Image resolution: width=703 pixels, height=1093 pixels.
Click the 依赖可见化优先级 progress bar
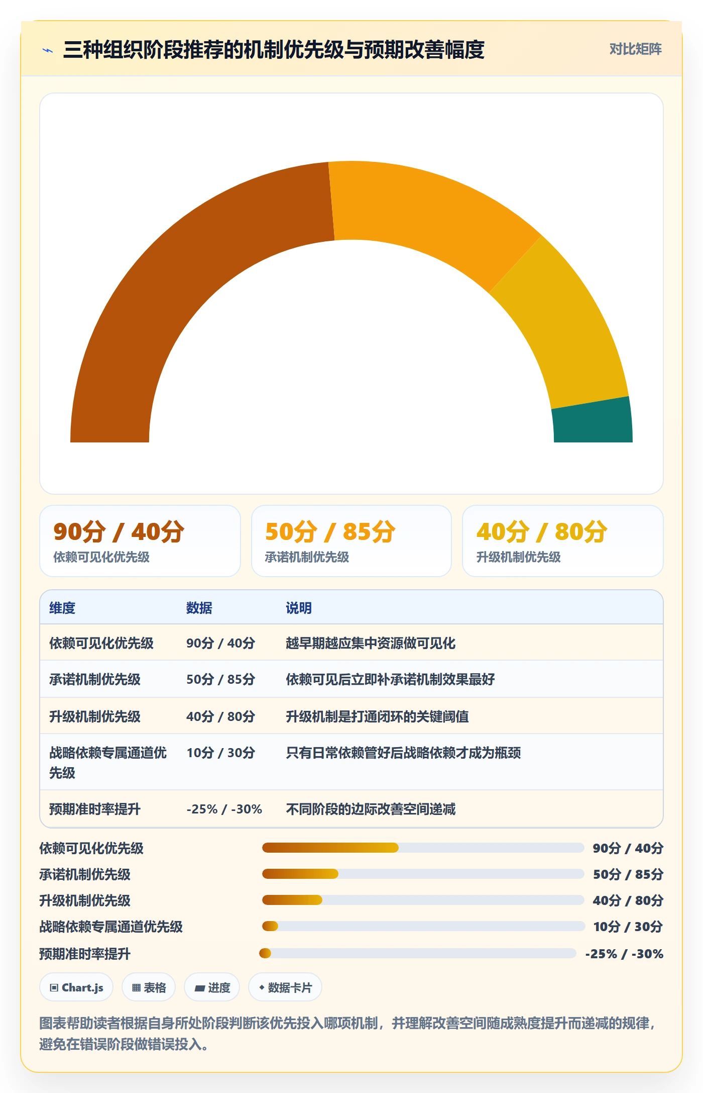(423, 848)
